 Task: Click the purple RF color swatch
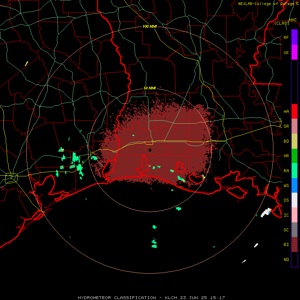pos(294,37)
